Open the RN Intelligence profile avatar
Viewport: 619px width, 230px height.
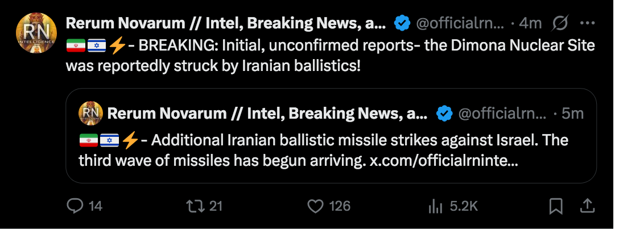36,33
